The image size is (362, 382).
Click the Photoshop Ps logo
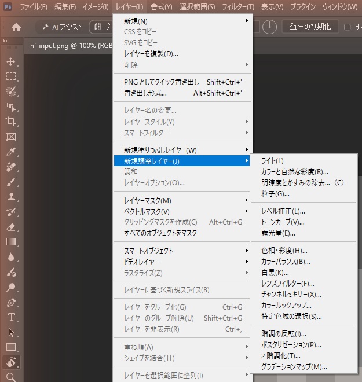pyautogui.click(x=8, y=6)
